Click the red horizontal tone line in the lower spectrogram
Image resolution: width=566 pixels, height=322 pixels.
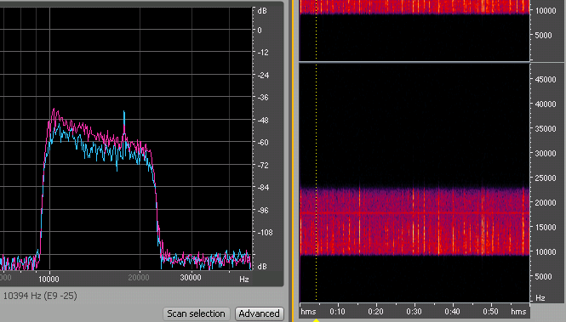click(x=414, y=213)
